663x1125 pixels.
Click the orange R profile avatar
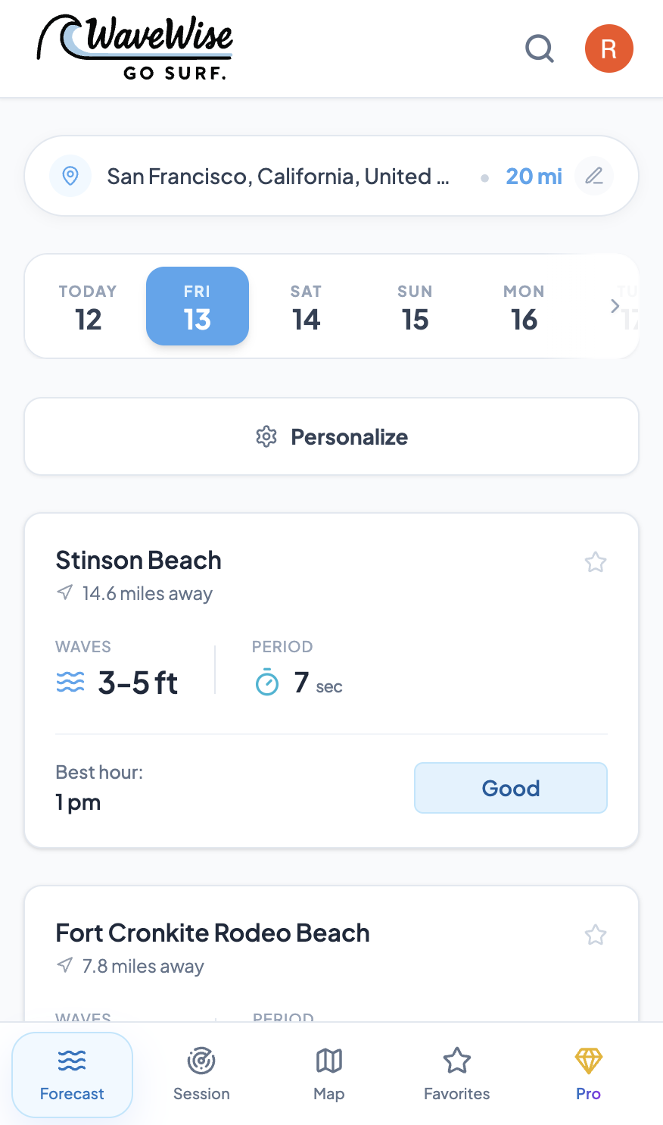click(x=609, y=48)
